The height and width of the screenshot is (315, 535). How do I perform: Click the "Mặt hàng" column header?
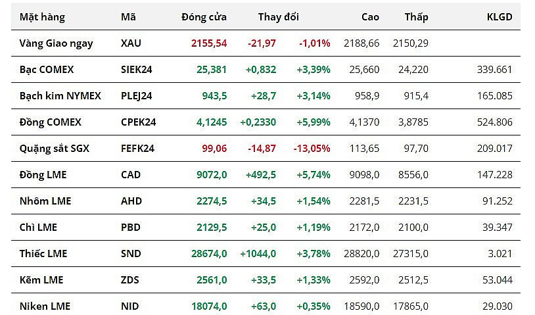[42, 17]
